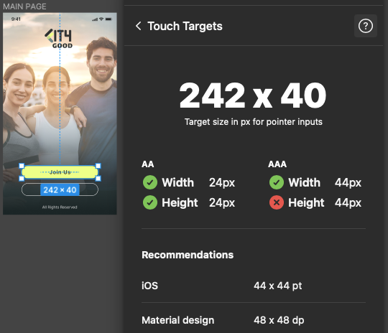Click the AAA Height red fail icon
388x333 pixels.
tap(277, 202)
